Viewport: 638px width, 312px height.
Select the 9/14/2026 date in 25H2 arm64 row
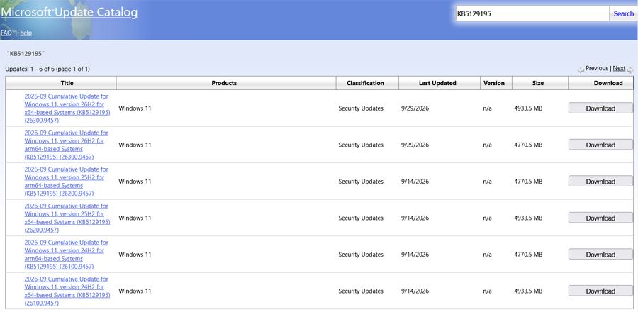coord(415,182)
